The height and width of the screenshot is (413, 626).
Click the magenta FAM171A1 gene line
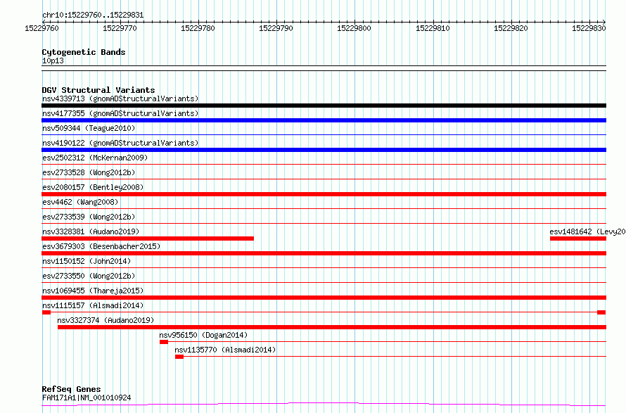(324, 405)
